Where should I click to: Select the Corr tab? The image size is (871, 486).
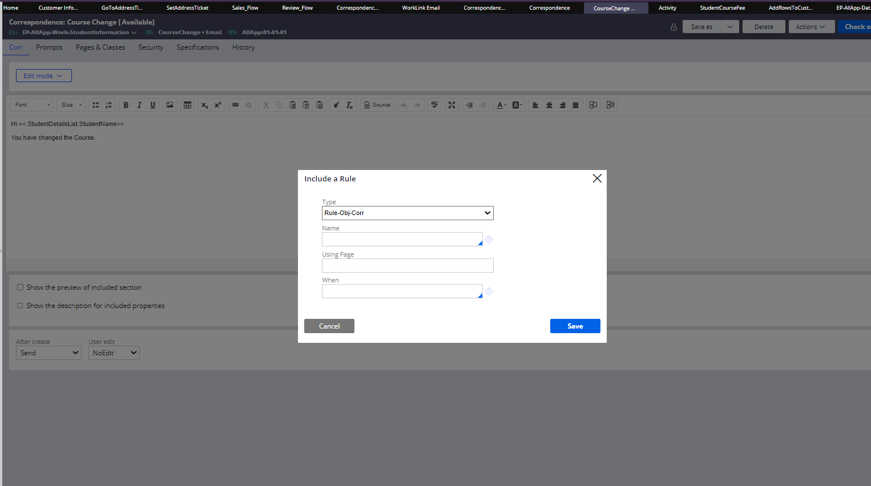[16, 47]
